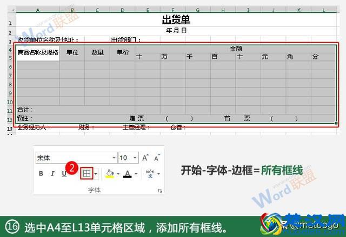Image resolution: width=346 pixels, height=237 pixels.
Task: Apply all borders with the border button
Action: click(86, 173)
